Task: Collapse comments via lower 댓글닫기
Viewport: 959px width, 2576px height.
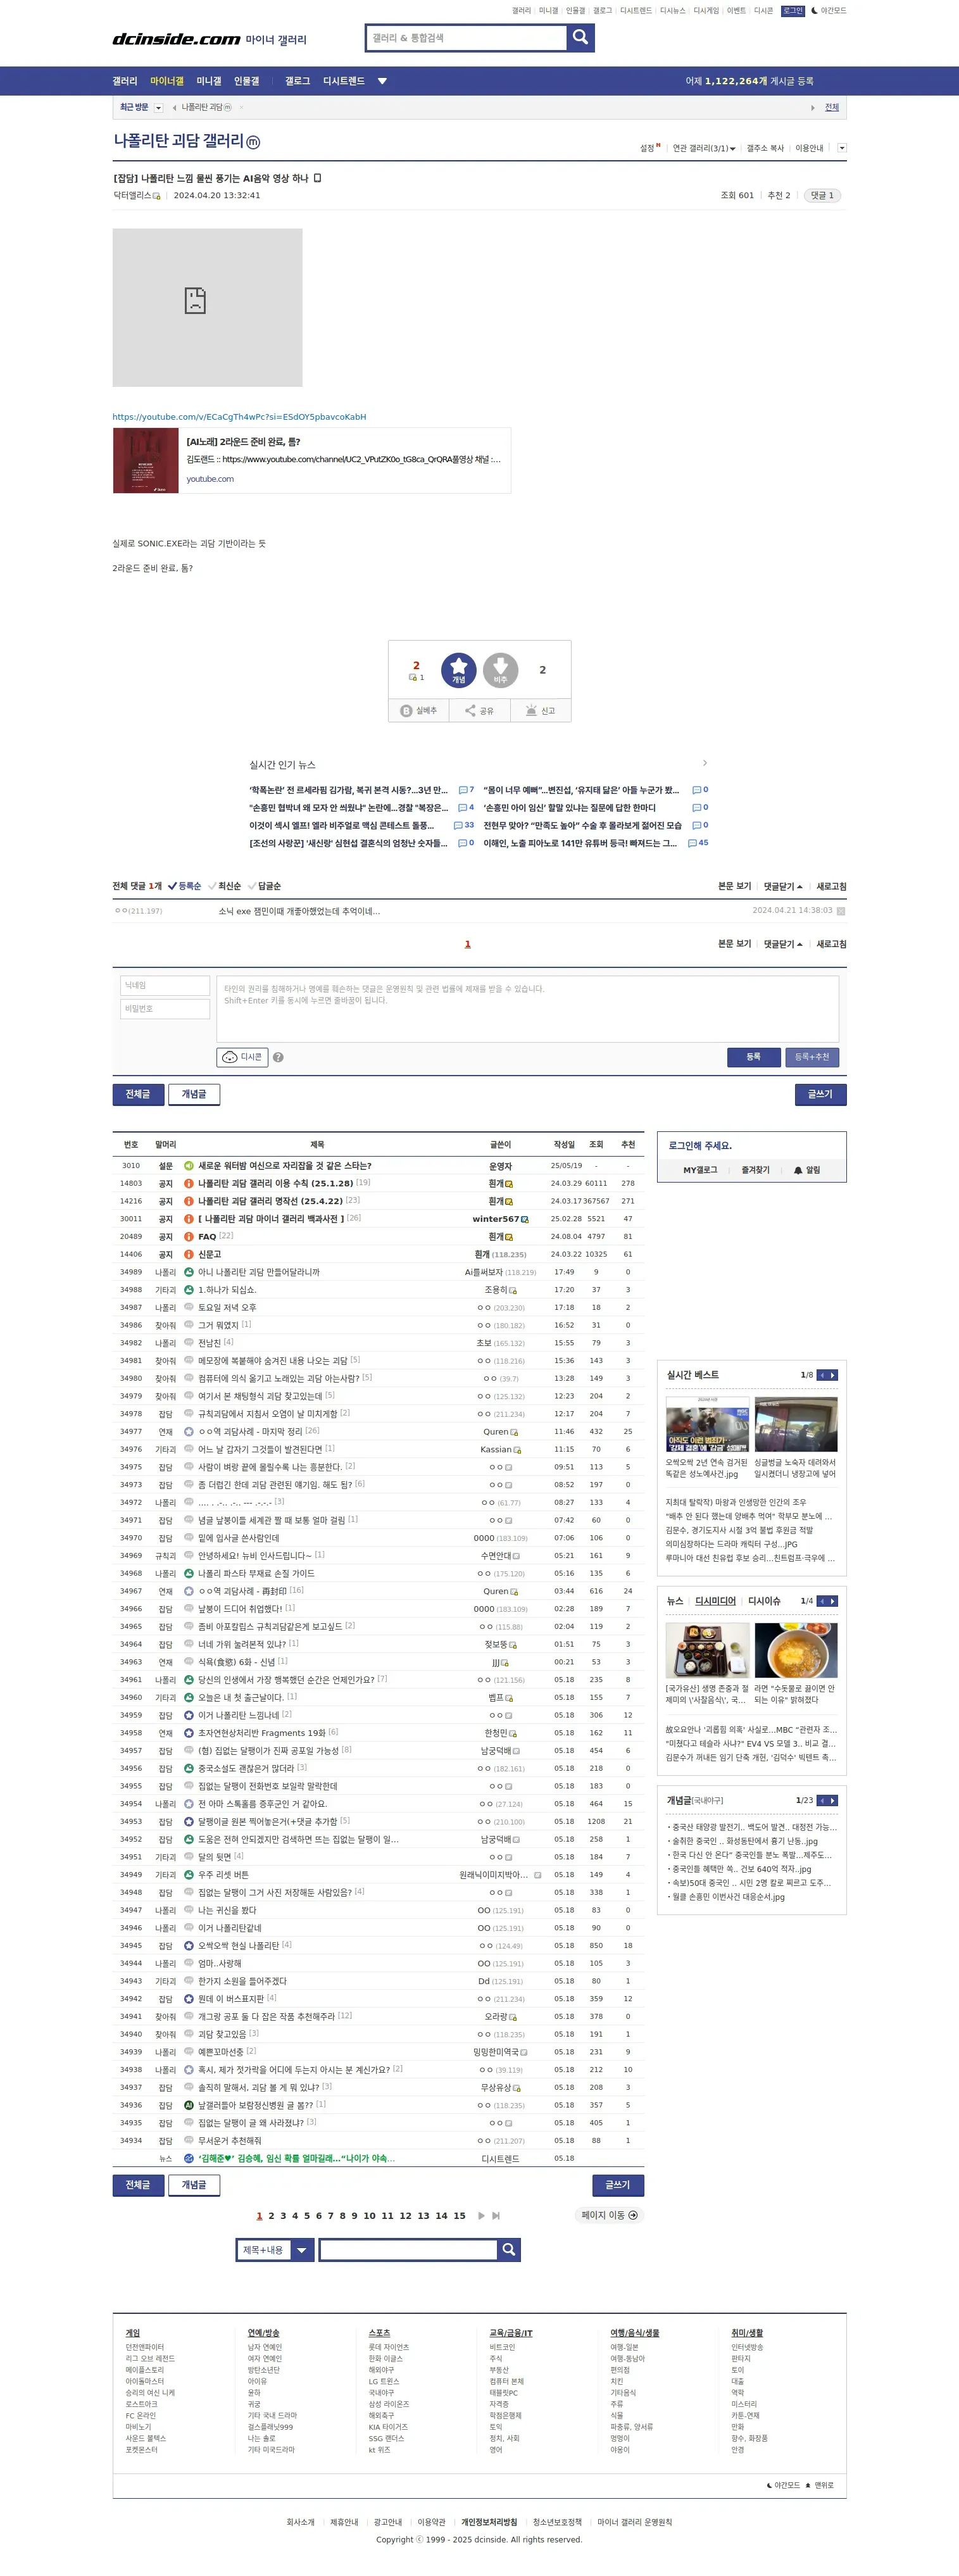Action: [783, 944]
